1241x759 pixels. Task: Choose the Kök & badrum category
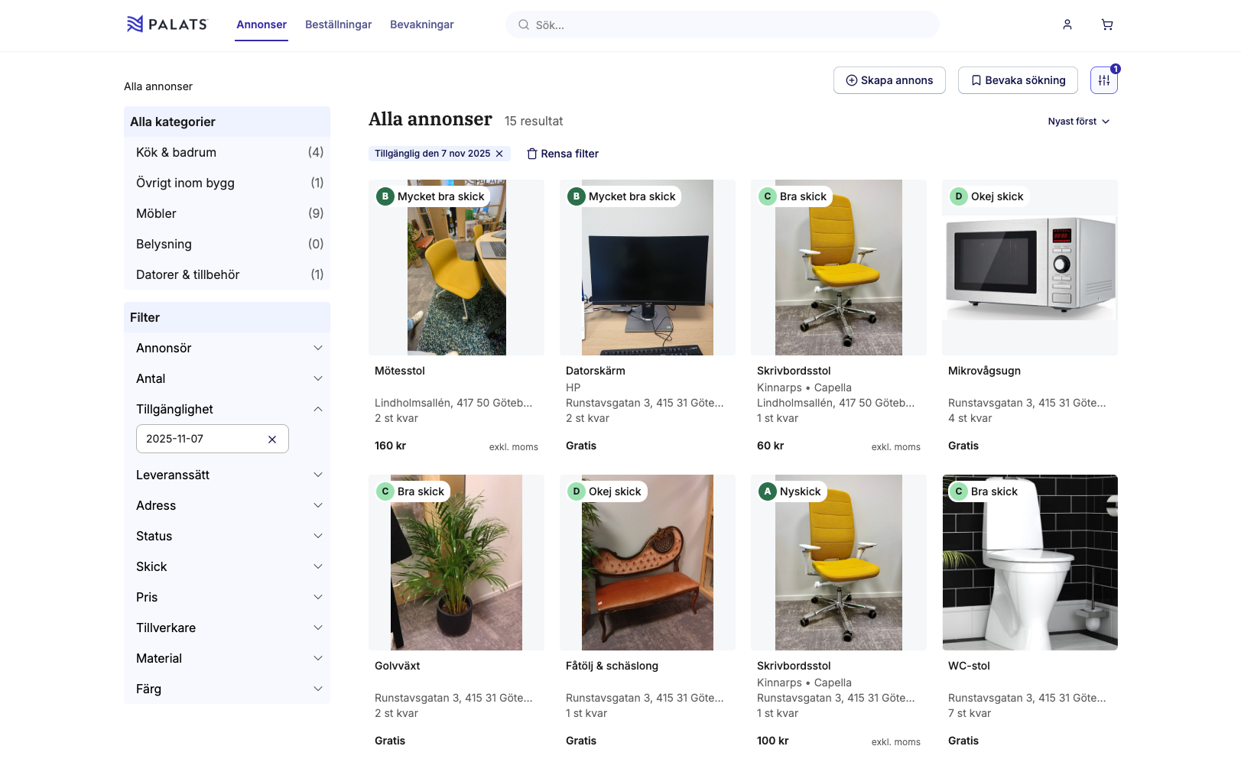(176, 152)
